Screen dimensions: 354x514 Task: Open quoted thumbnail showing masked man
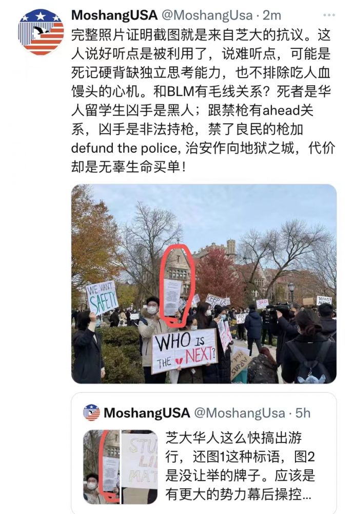[x=102, y=467]
